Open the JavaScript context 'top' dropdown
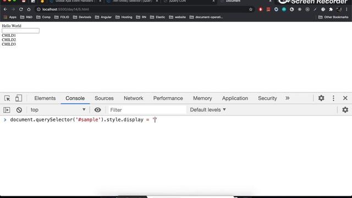The width and height of the screenshot is (352, 198). point(58,110)
